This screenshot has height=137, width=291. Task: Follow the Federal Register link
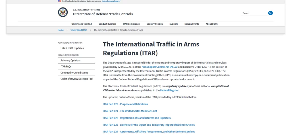click(169, 90)
